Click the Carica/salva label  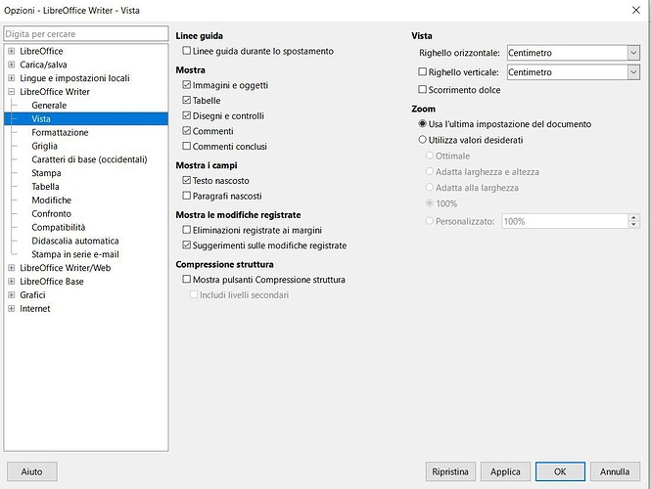coord(43,65)
